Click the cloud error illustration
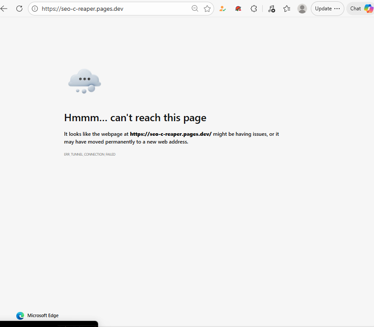 [85, 81]
